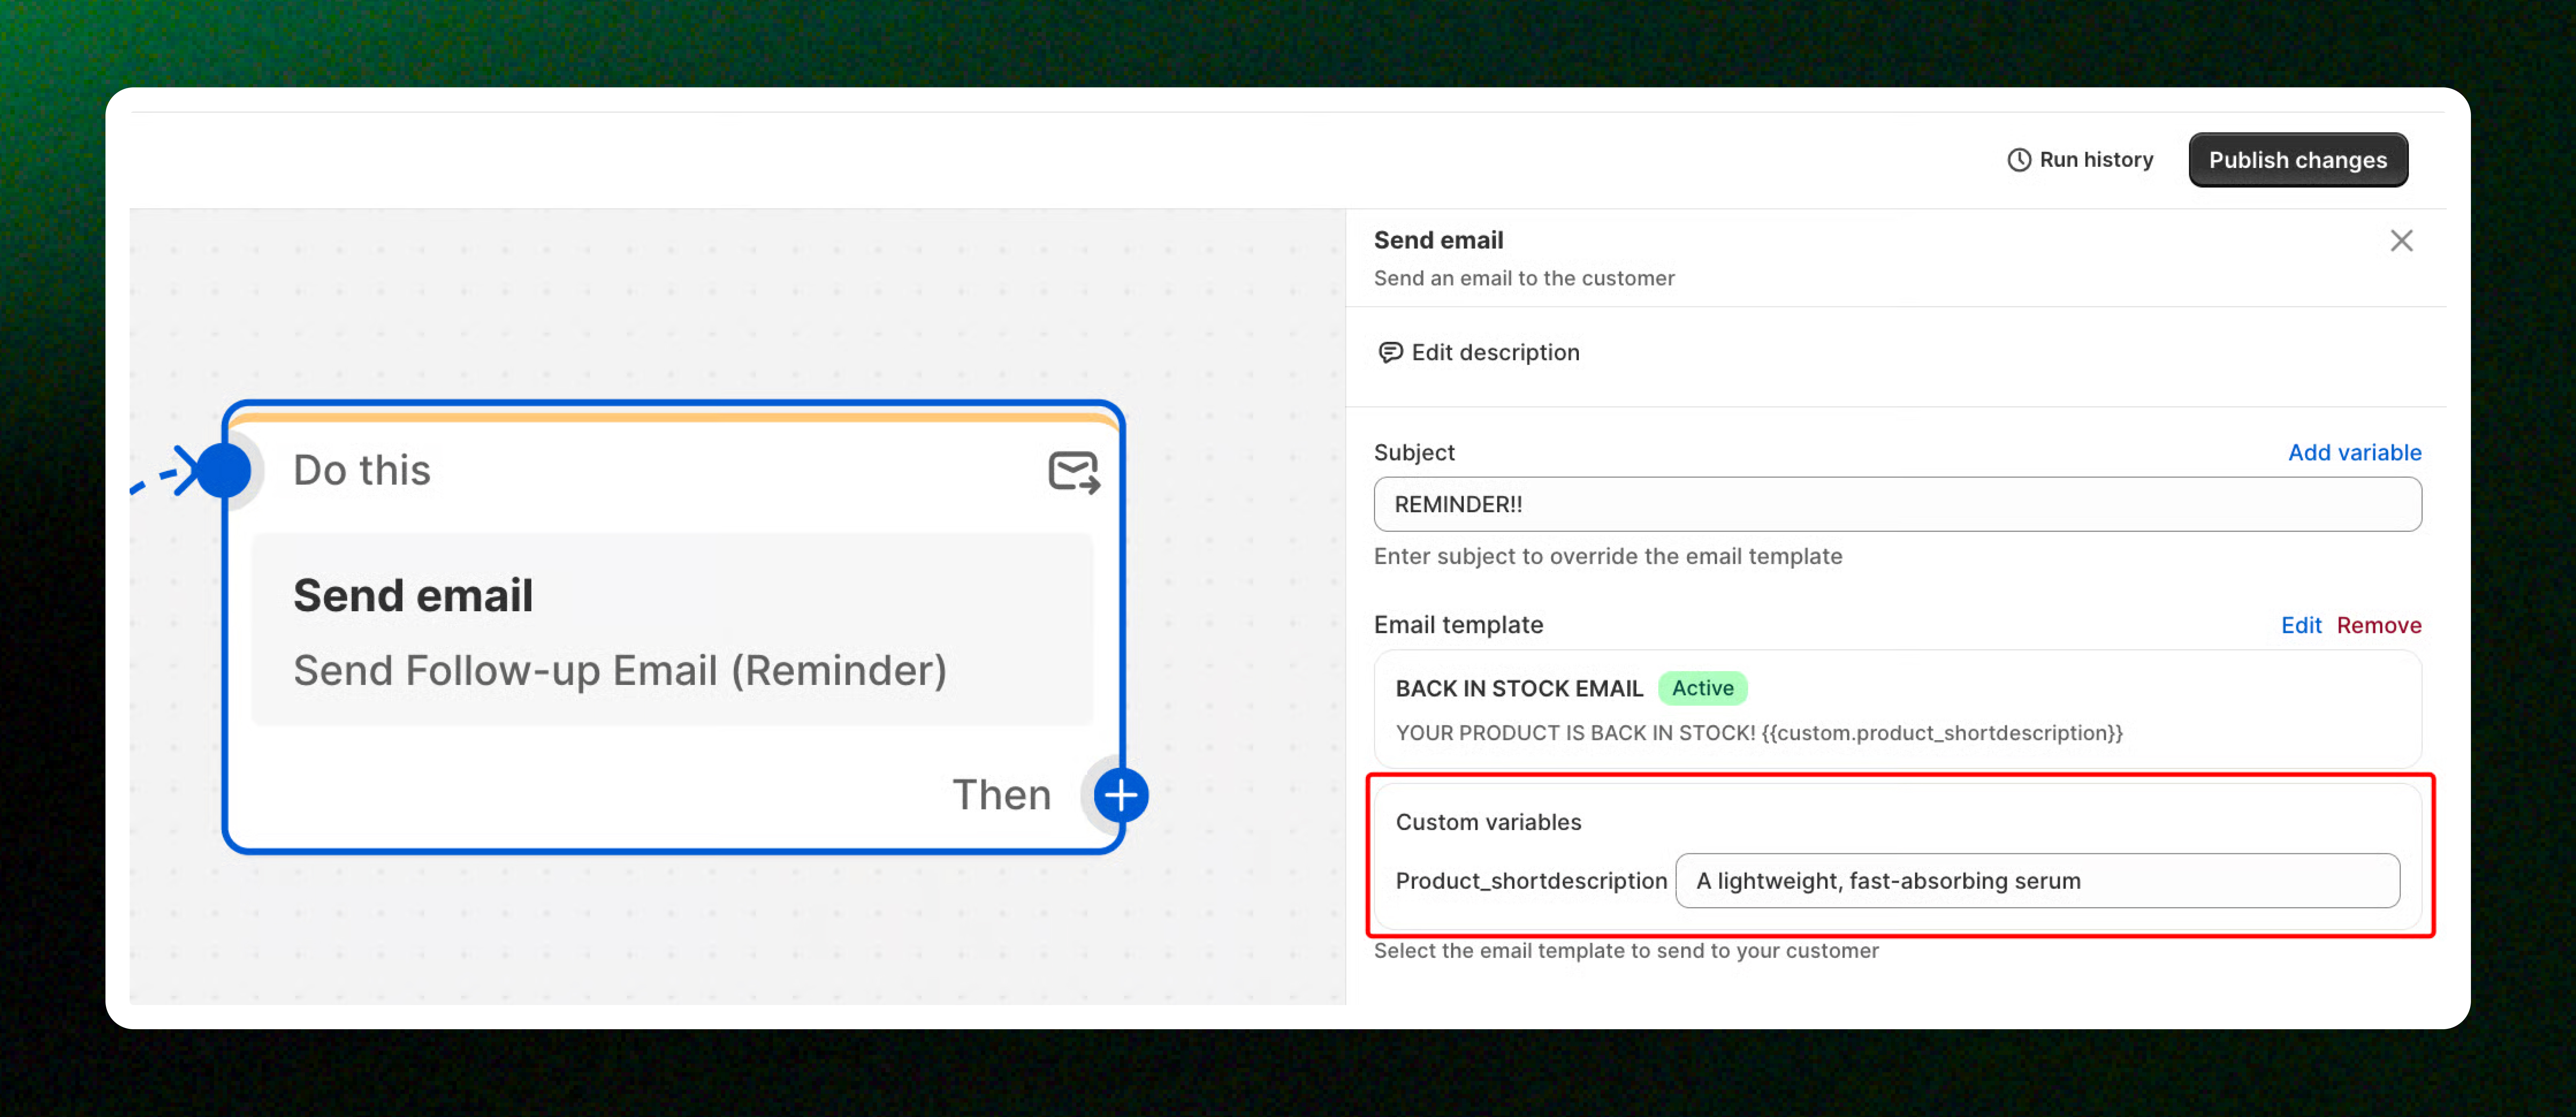2576x1117 pixels.
Task: Click the Send Follow-up Email (Reminder) description
Action: [619, 670]
